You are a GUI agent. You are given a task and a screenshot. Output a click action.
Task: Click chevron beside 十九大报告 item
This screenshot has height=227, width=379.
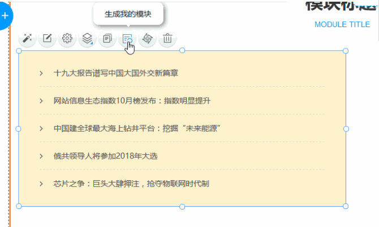coord(41,73)
